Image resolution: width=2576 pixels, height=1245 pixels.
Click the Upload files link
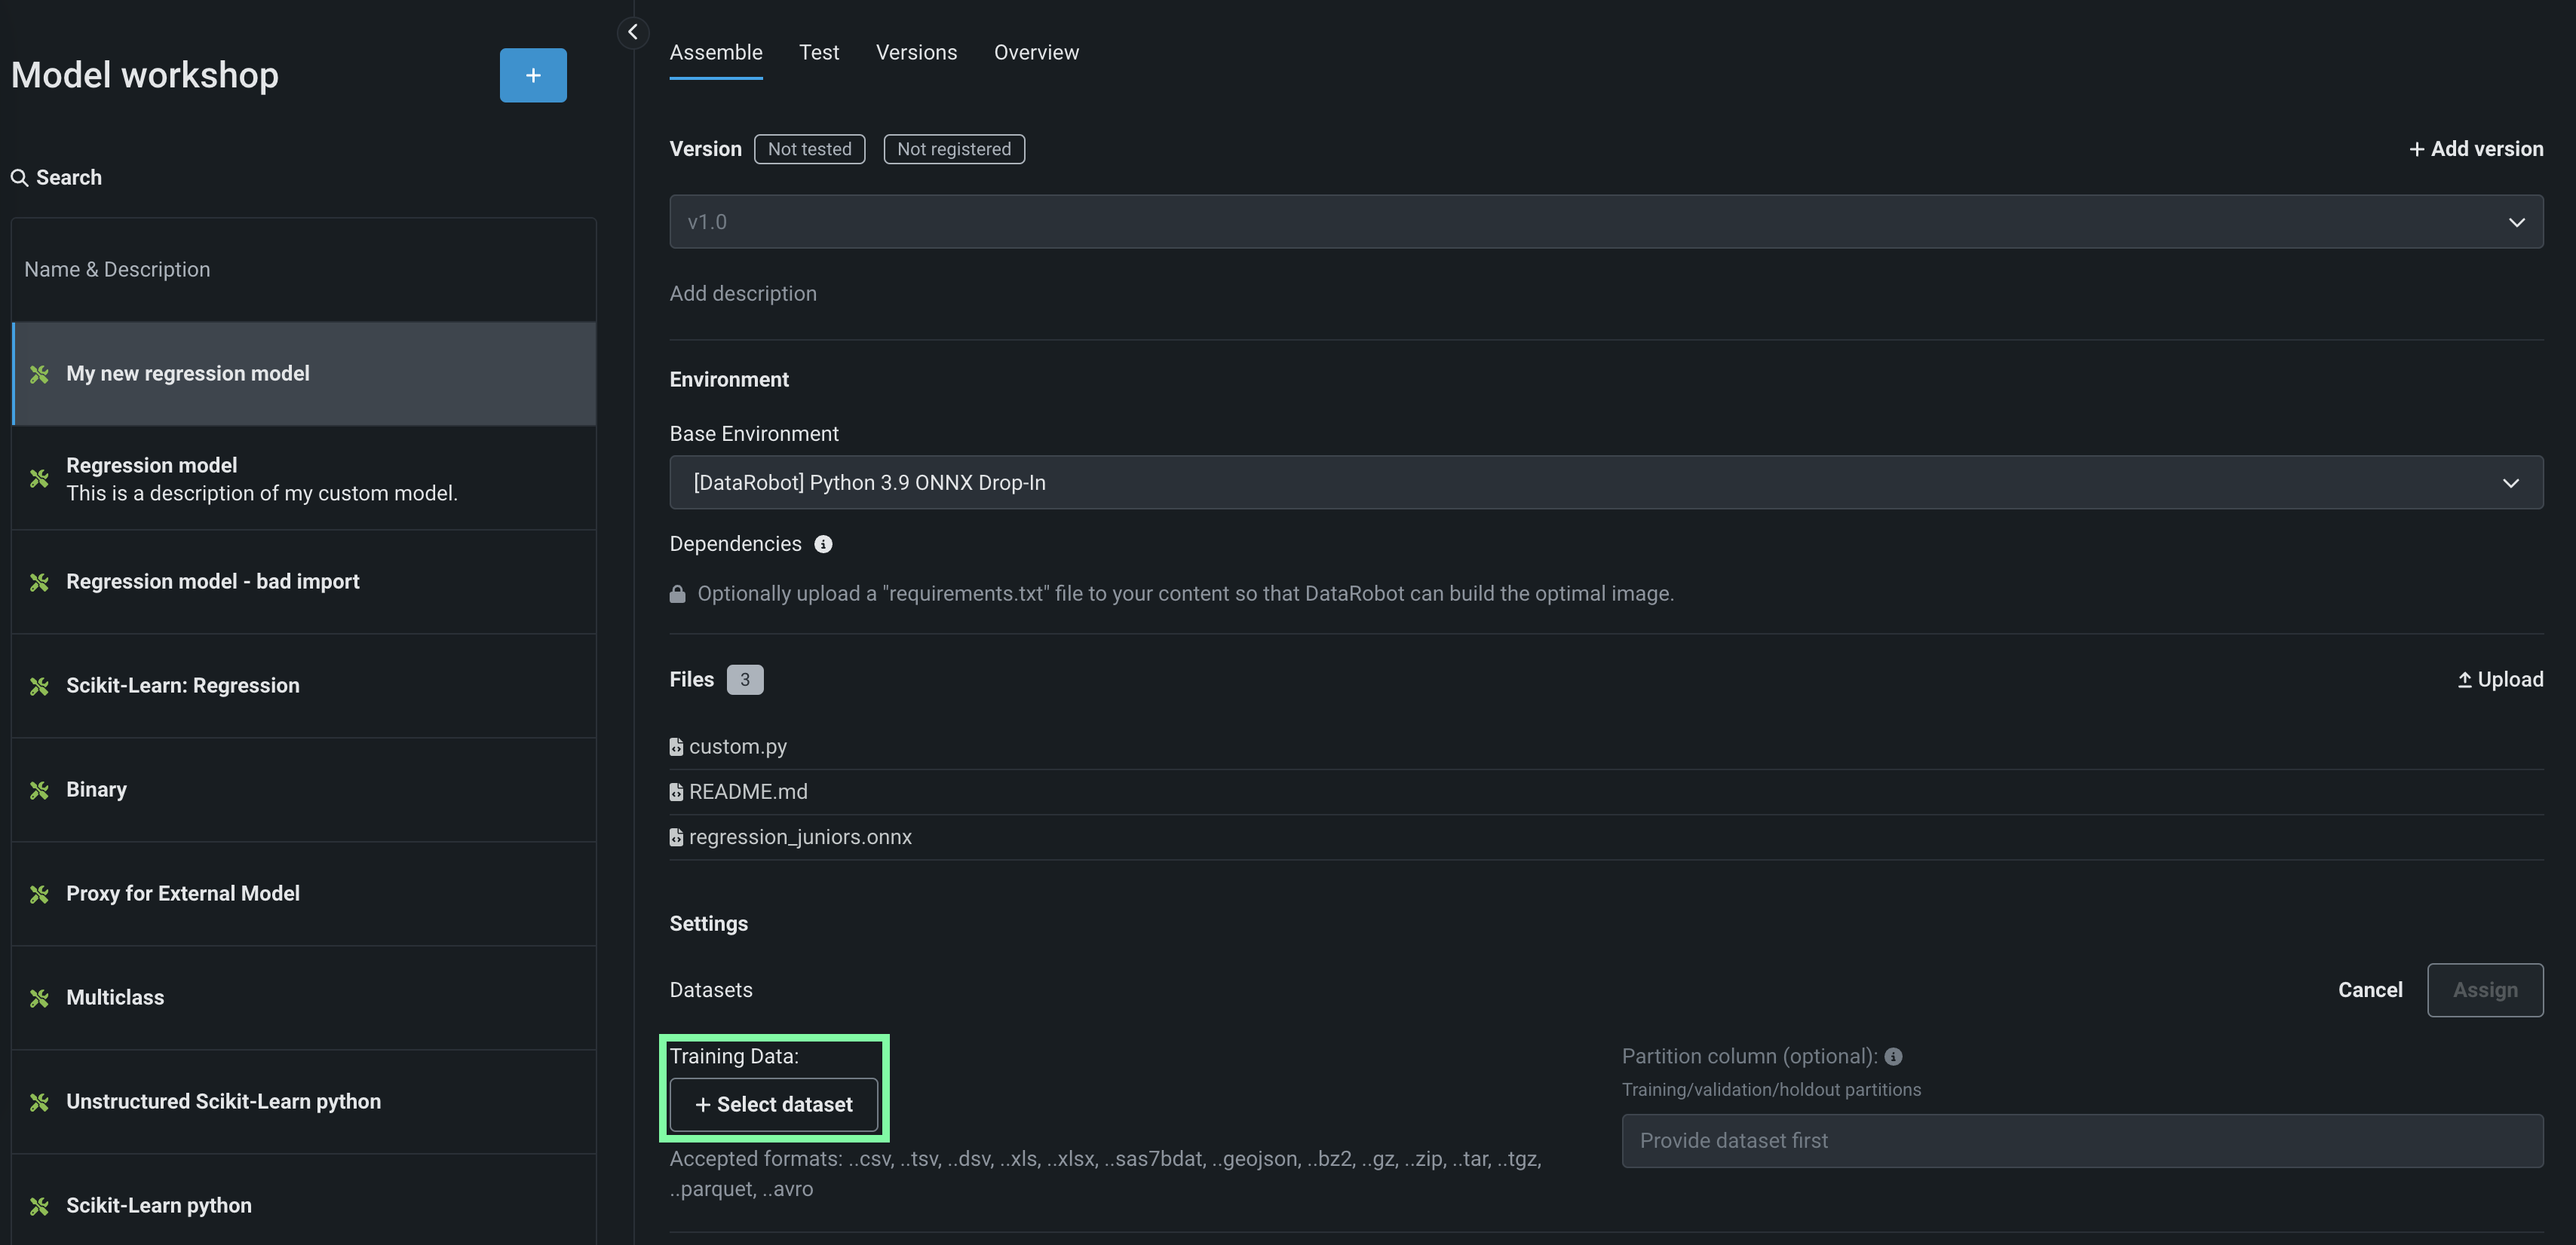2499,680
